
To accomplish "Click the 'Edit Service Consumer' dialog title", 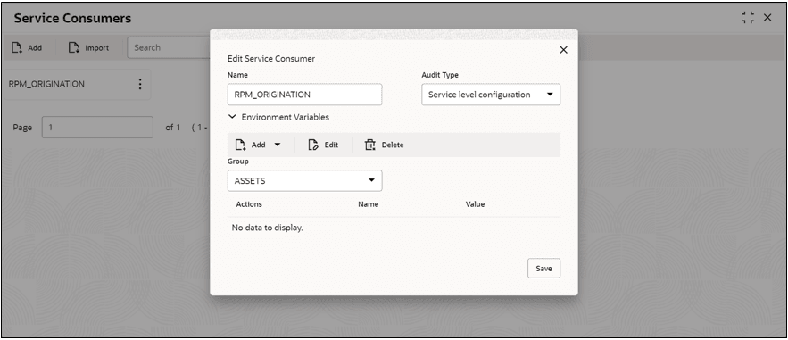I will (271, 59).
